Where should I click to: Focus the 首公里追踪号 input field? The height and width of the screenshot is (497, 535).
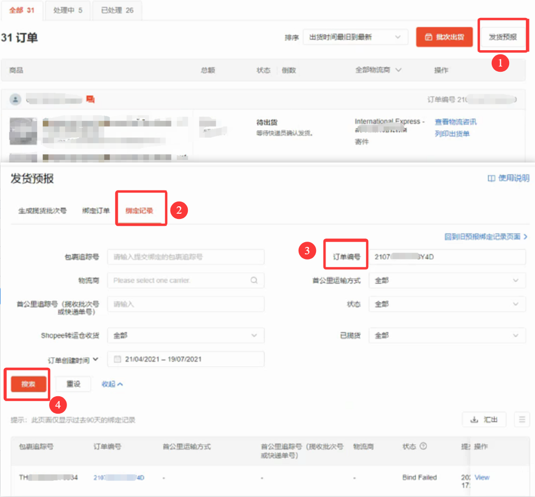tap(186, 304)
